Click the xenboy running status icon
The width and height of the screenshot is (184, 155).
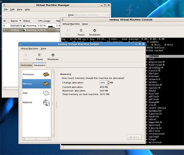(x=24, y=30)
